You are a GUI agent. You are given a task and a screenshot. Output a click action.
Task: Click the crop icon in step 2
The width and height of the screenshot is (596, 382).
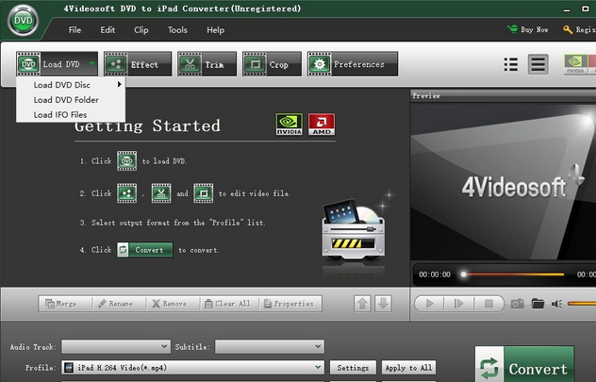[x=204, y=193]
